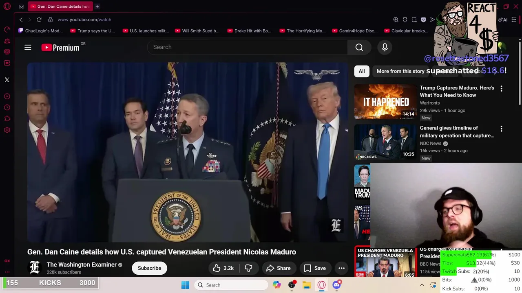This screenshot has width=522, height=293.
Task: Go back to the previous page
Action: pos(21,20)
